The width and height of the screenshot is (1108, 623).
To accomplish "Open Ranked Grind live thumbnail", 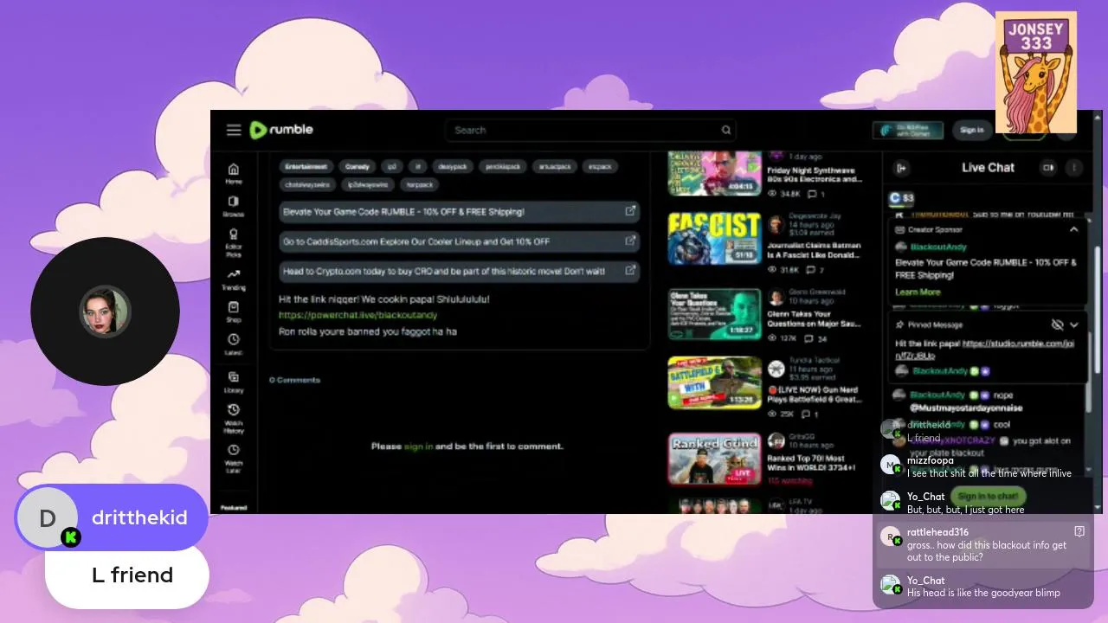I will (x=714, y=459).
